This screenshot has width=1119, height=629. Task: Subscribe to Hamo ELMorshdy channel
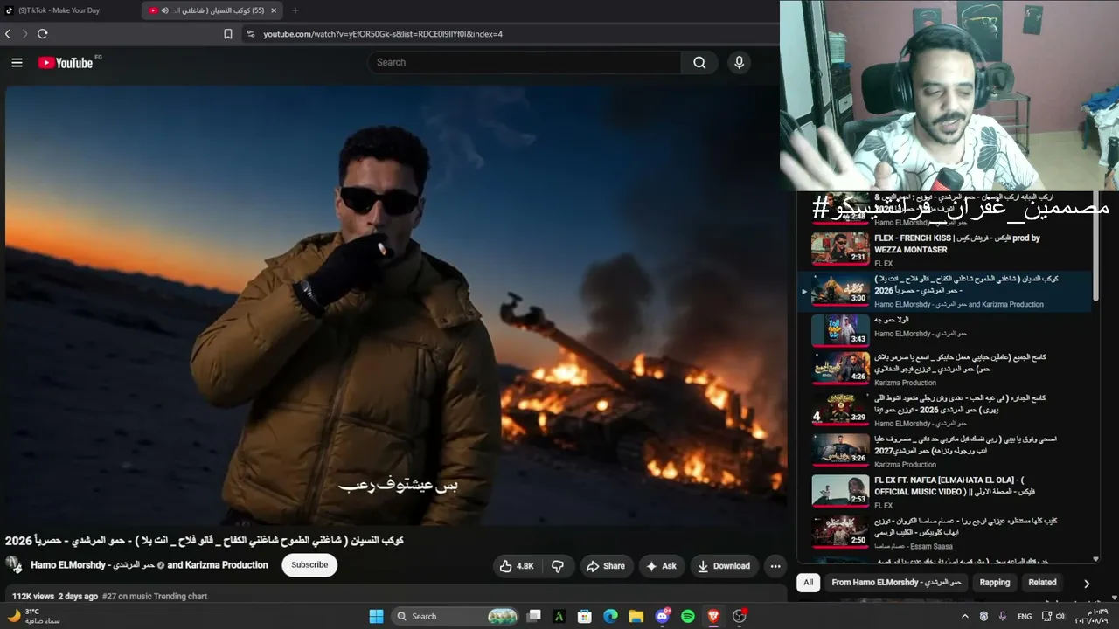coord(309,565)
